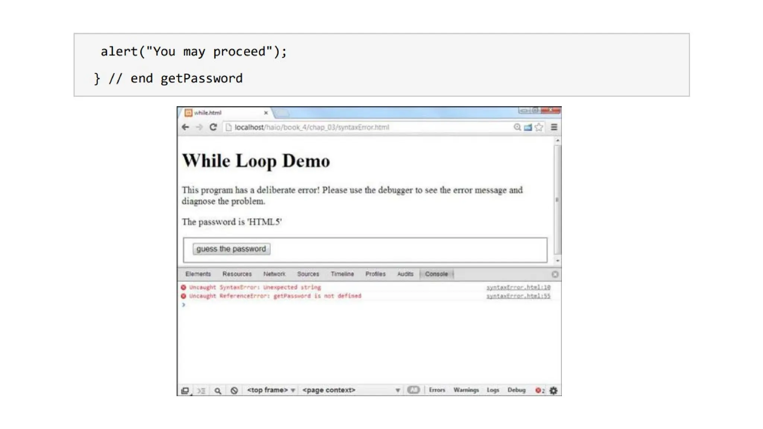The width and height of the screenshot is (763, 429).
Task: Toggle the Errors filter in console
Action: [437, 390]
